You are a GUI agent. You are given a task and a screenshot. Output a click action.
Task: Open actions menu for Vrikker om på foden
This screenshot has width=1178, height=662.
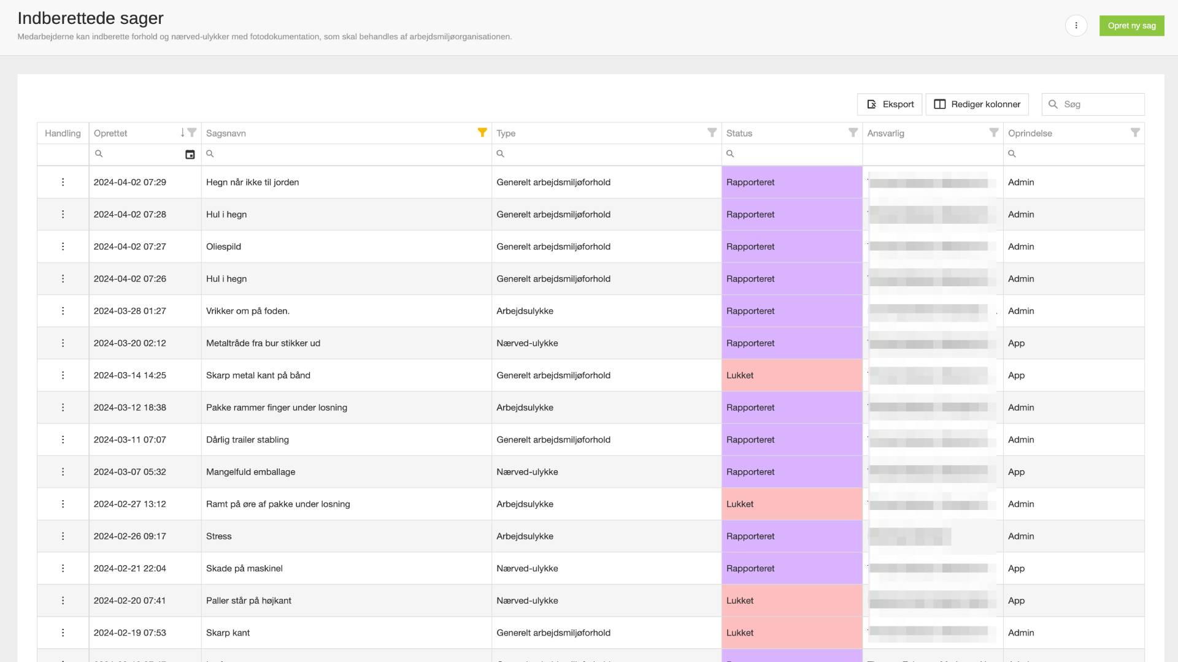coord(63,311)
